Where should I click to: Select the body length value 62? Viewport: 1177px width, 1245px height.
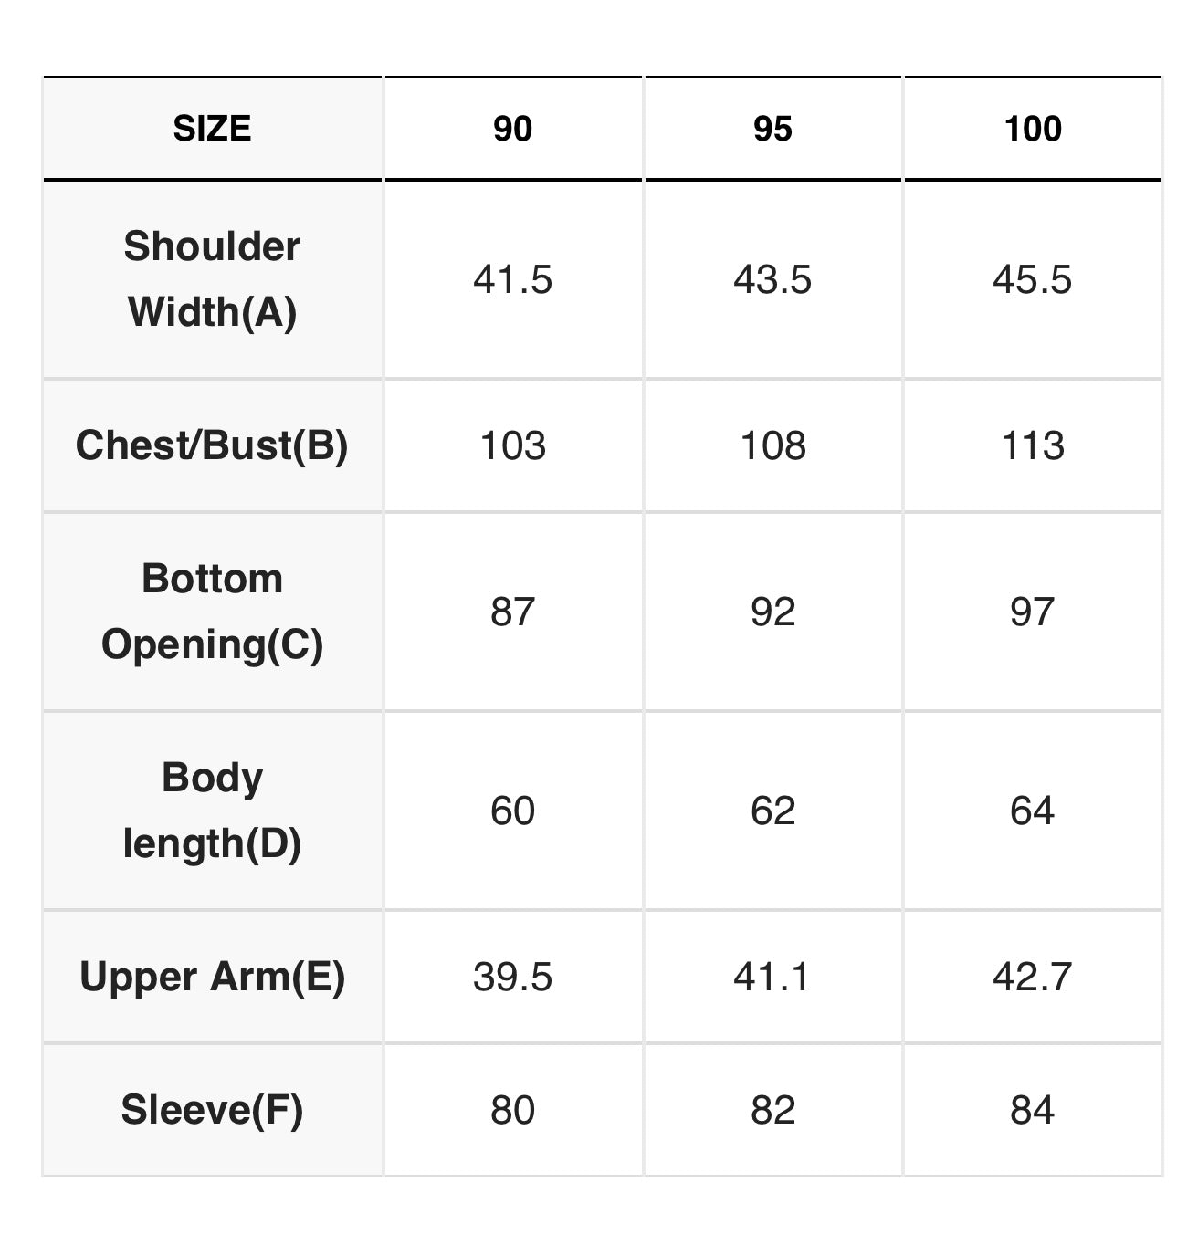[772, 811]
